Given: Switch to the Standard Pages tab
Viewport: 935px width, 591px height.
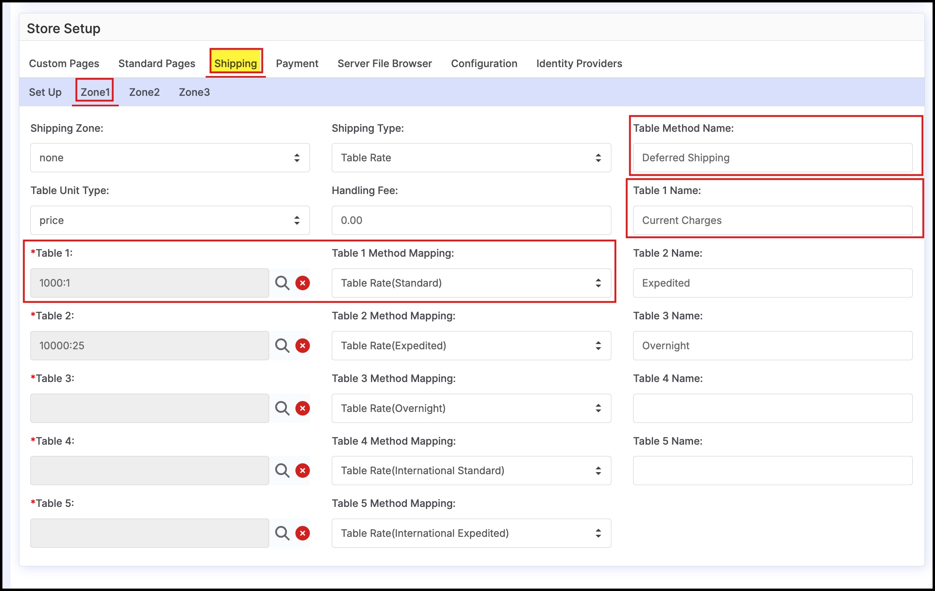Looking at the screenshot, I should 157,63.
